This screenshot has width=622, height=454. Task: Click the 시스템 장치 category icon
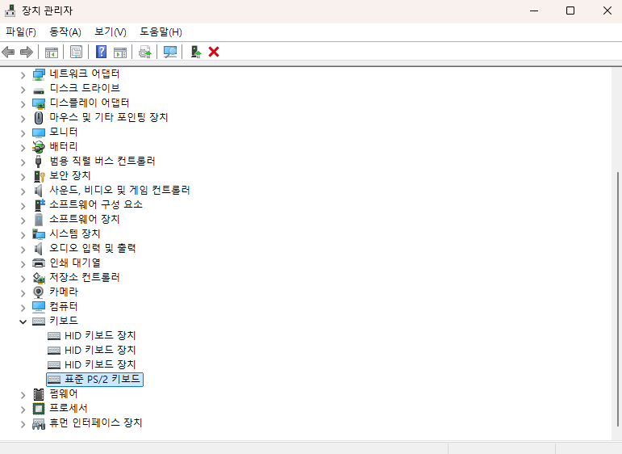[39, 234]
